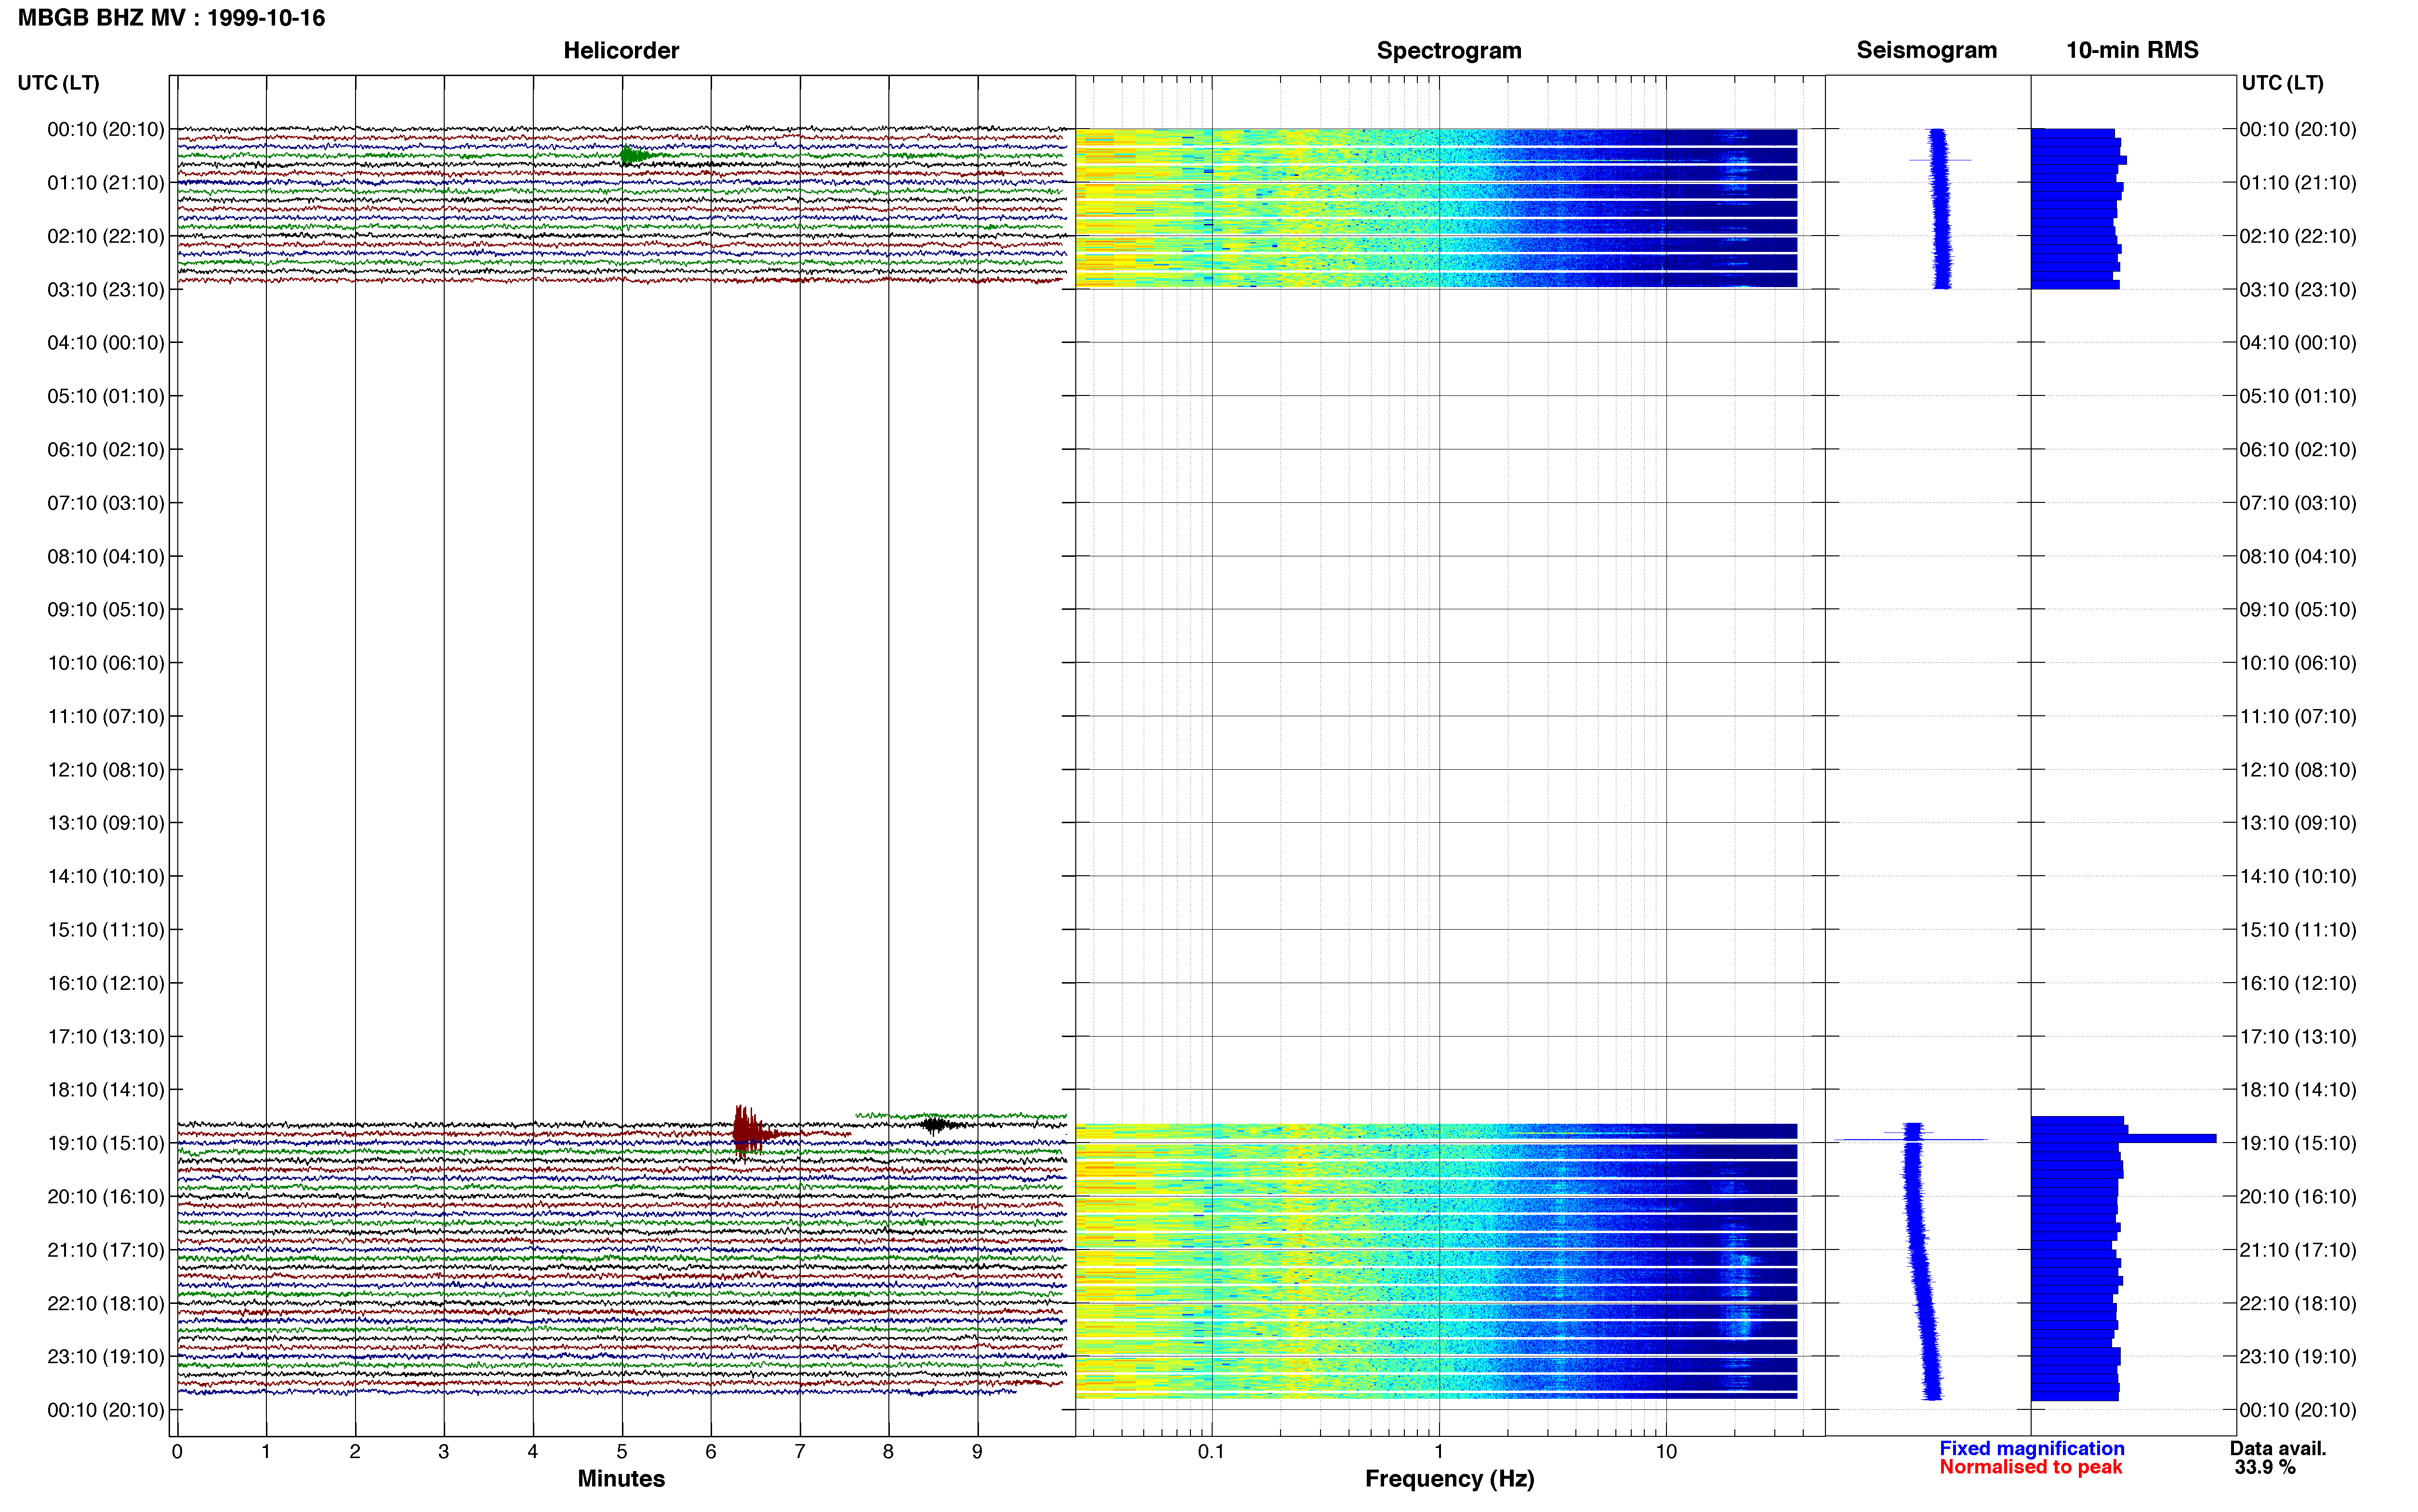
Task: Click the Seismogram column heading
Action: 1926,50
